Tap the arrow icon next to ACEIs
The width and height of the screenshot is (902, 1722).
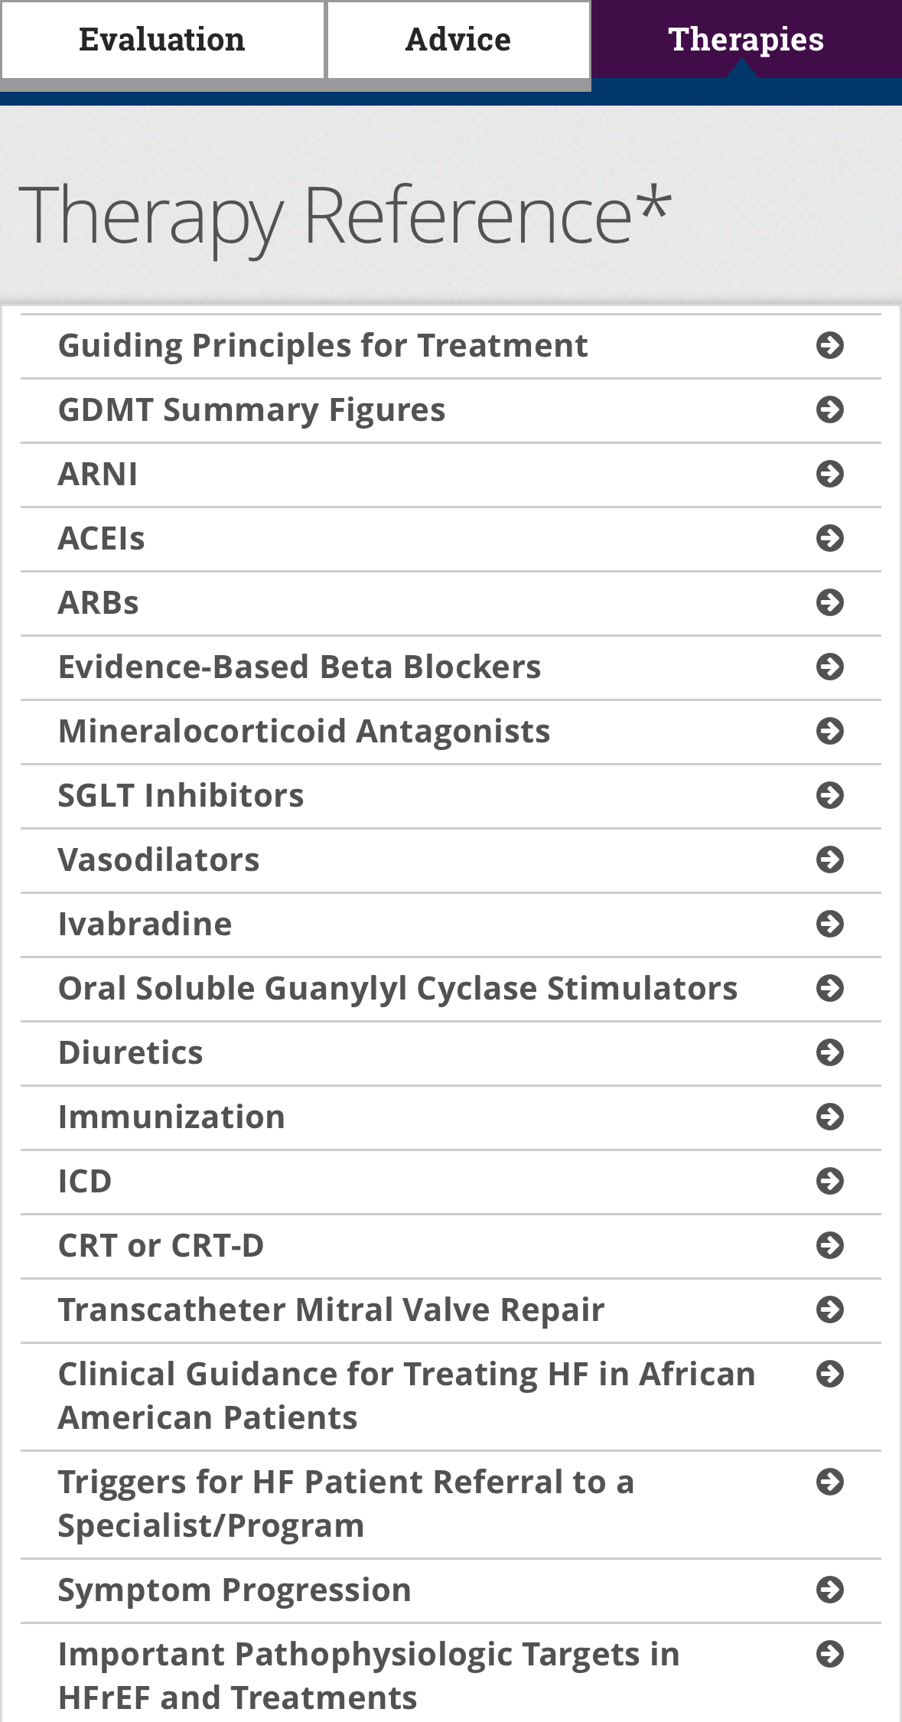pyautogui.click(x=829, y=538)
